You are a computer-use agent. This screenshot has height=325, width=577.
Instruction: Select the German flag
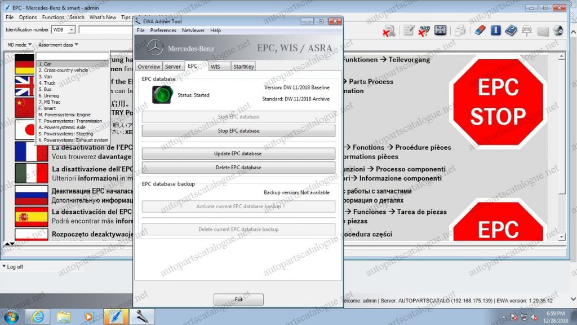pyautogui.click(x=25, y=64)
